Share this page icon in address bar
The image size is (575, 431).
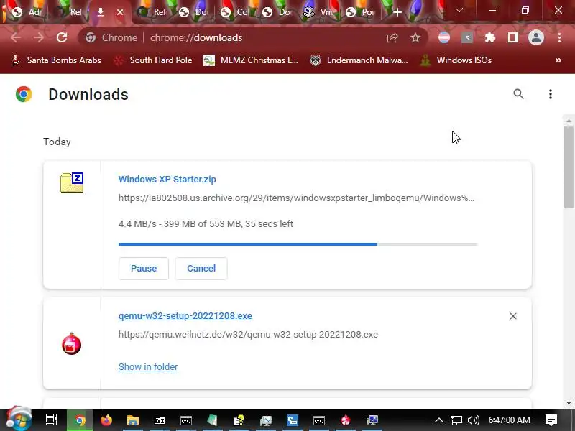point(392,37)
